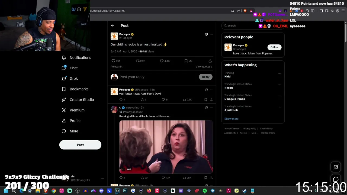Image resolution: width=347 pixels, height=195 pixels.
Task: Repost the y'all forgot April Fool's reply
Action: click(x=143, y=100)
